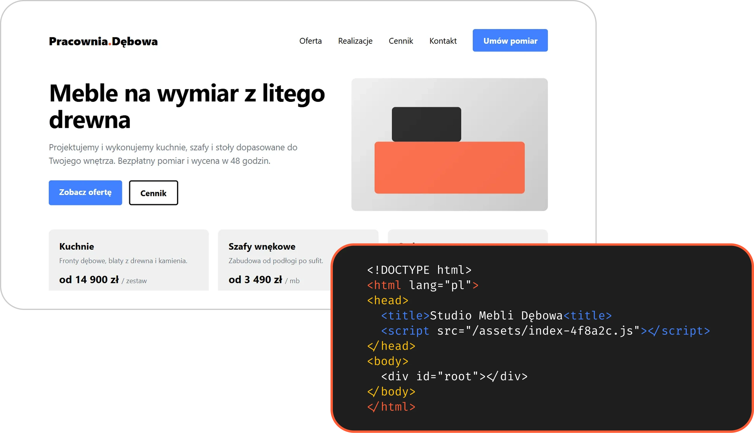Click the script src index-4f8a2c.js line

(x=545, y=330)
